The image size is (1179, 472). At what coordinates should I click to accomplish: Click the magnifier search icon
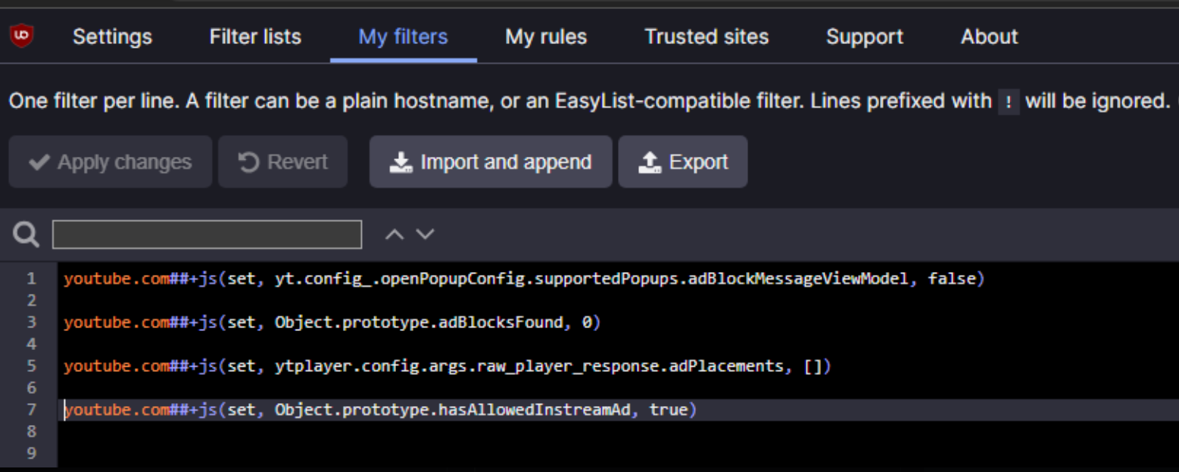click(x=26, y=235)
